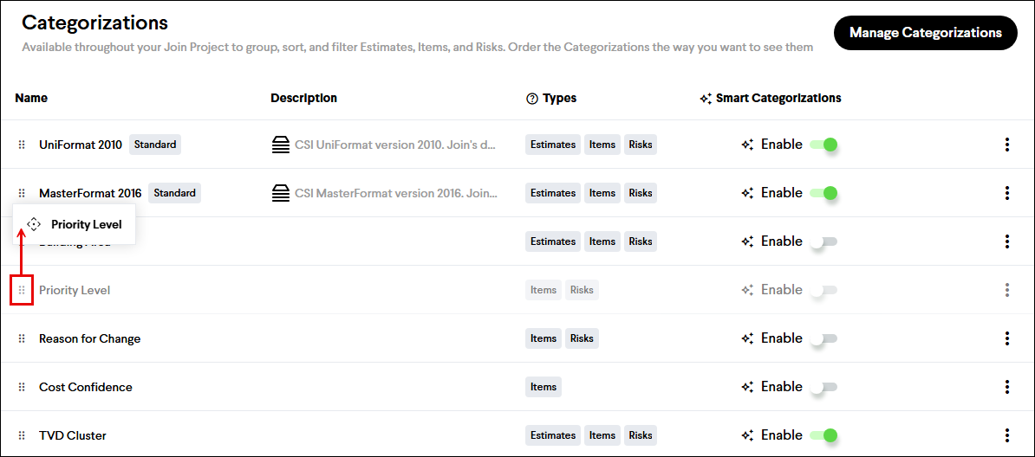Click the sparkle icon in Smart Categorizations header

tap(706, 99)
